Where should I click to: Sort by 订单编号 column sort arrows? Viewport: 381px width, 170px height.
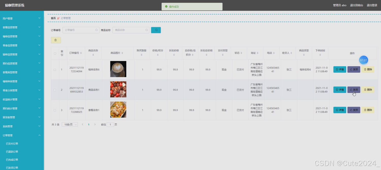(x=81, y=53)
